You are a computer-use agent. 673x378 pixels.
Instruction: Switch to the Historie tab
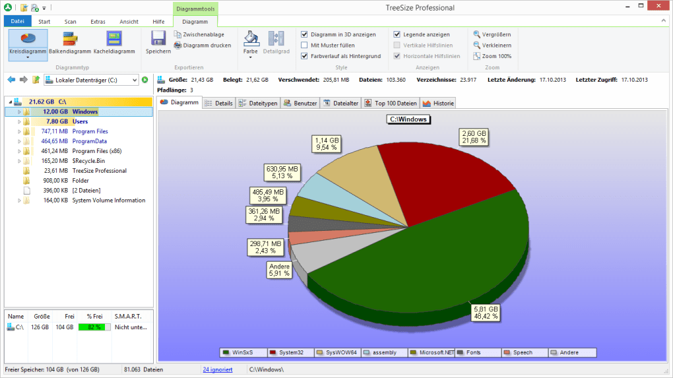[x=438, y=103]
